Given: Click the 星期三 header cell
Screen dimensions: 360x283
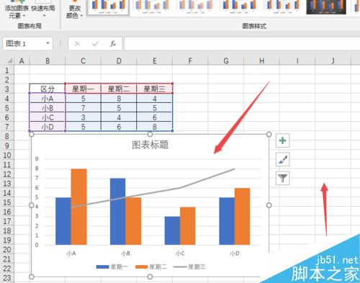Looking at the screenshot, I should point(154,89).
